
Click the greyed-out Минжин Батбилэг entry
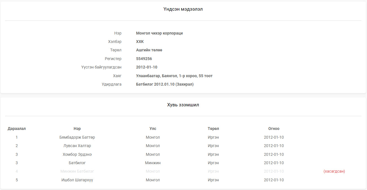(77, 171)
